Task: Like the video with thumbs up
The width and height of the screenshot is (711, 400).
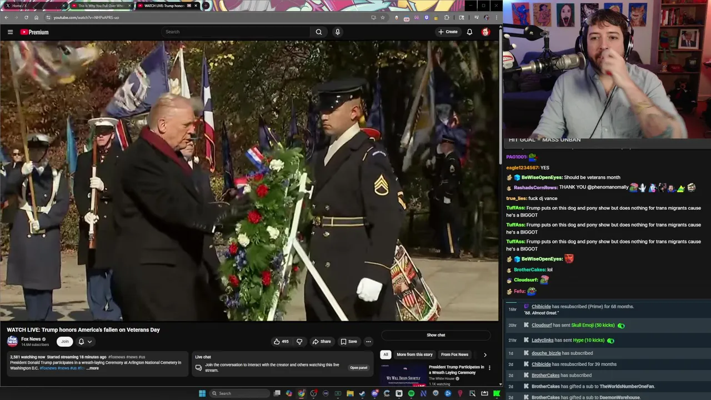Action: pos(281,342)
